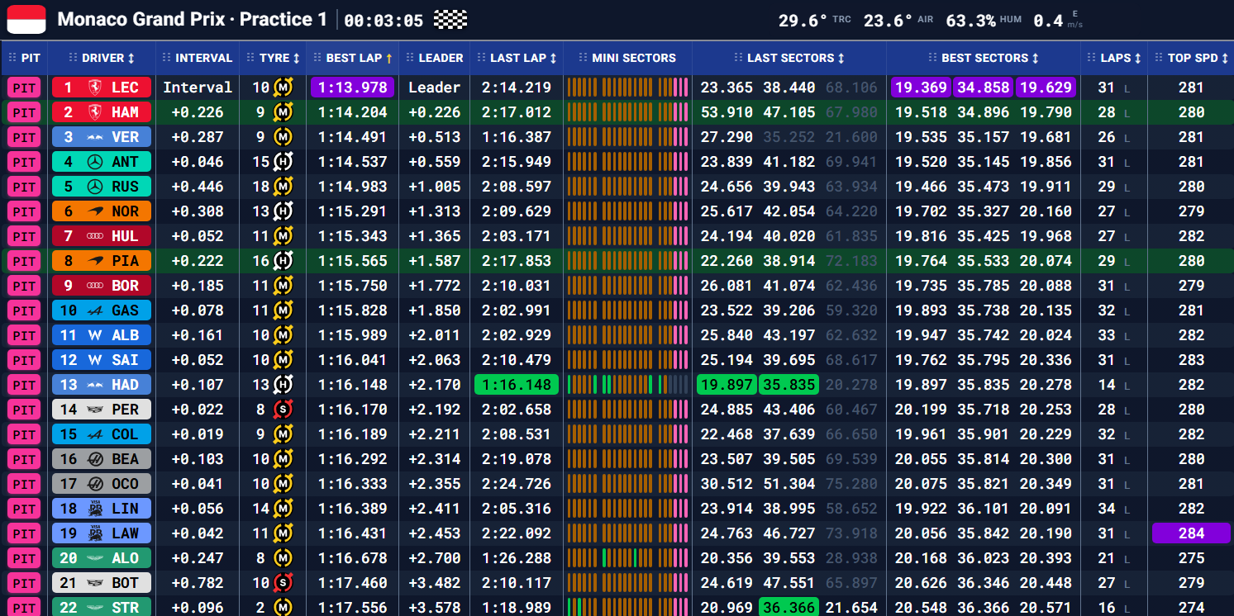
Task: Click the Monaco Grand Prix · Practice 1 title
Action: (x=192, y=19)
